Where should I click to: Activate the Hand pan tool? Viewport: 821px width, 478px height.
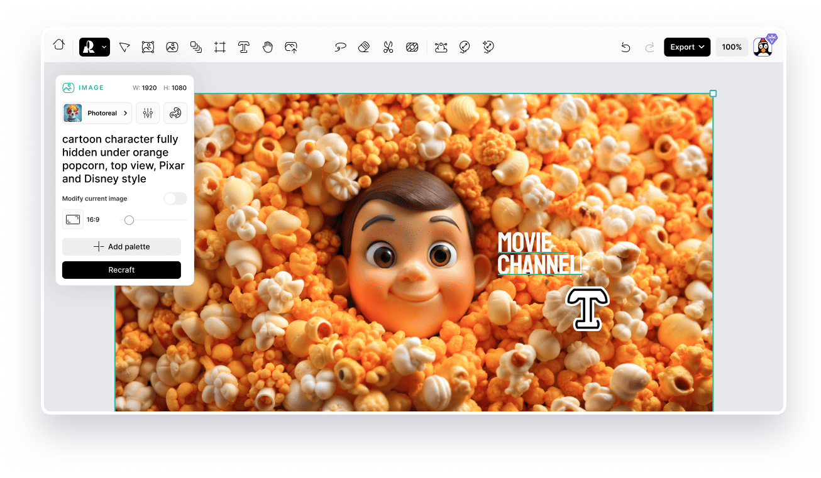click(x=267, y=47)
